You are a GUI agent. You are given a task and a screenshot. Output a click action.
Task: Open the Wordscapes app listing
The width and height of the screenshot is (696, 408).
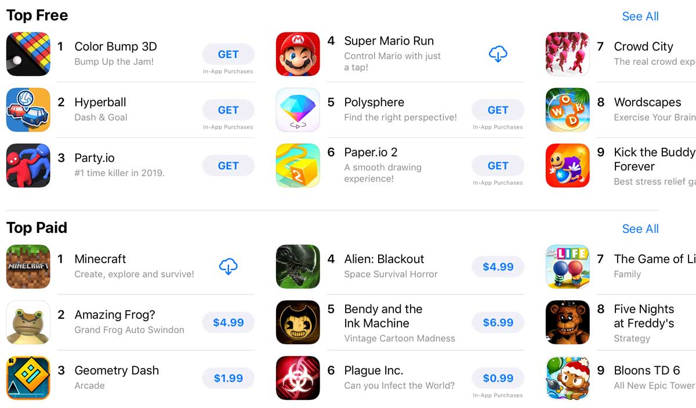(621, 110)
